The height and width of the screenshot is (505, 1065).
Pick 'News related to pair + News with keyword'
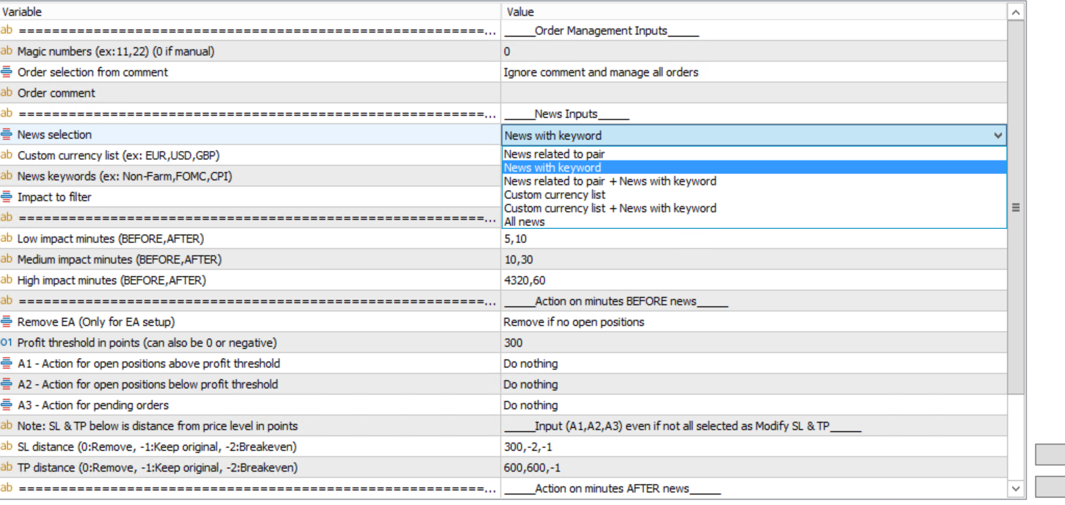coord(754,181)
